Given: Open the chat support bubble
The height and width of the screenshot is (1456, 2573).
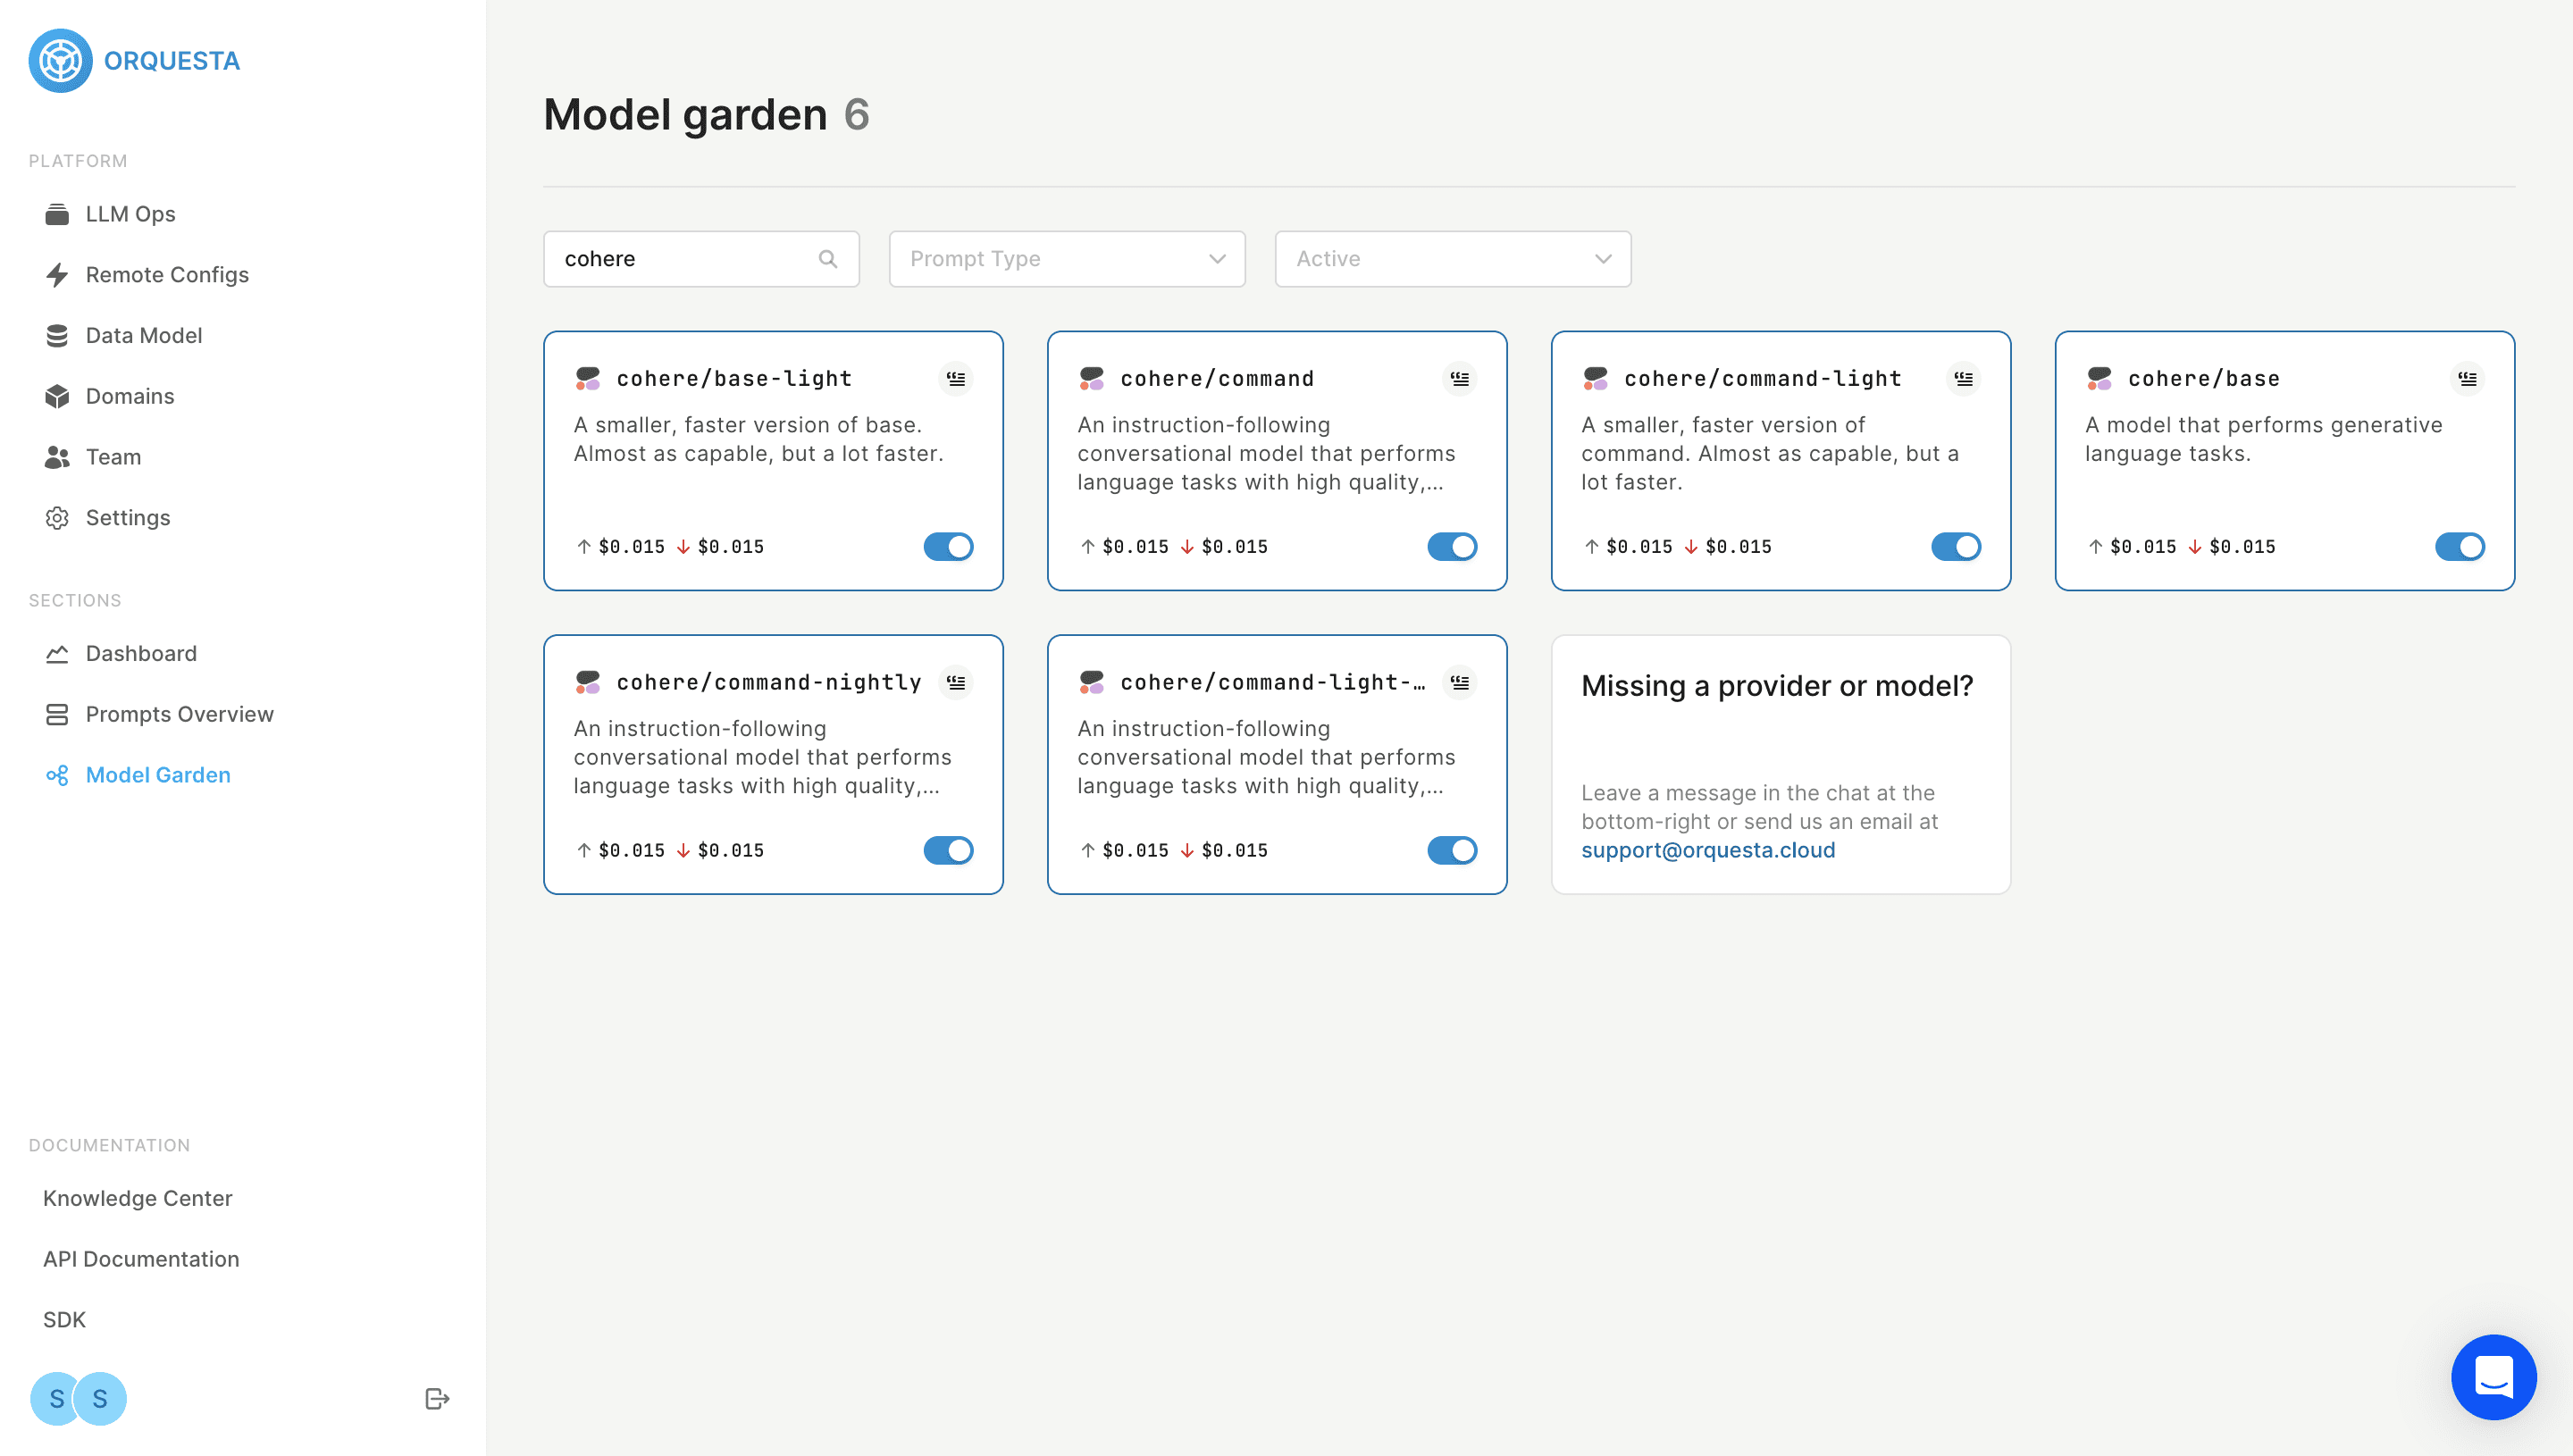Looking at the screenshot, I should click(x=2493, y=1377).
